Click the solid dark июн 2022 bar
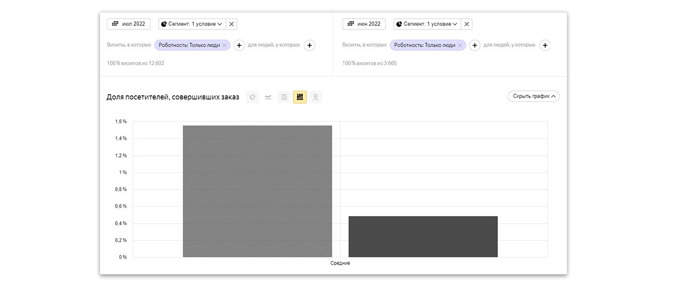Image resolution: width=695 pixels, height=289 pixels. tap(423, 236)
